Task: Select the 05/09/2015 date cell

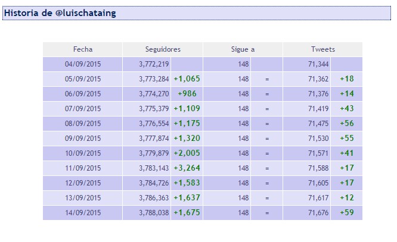Action: pos(83,79)
